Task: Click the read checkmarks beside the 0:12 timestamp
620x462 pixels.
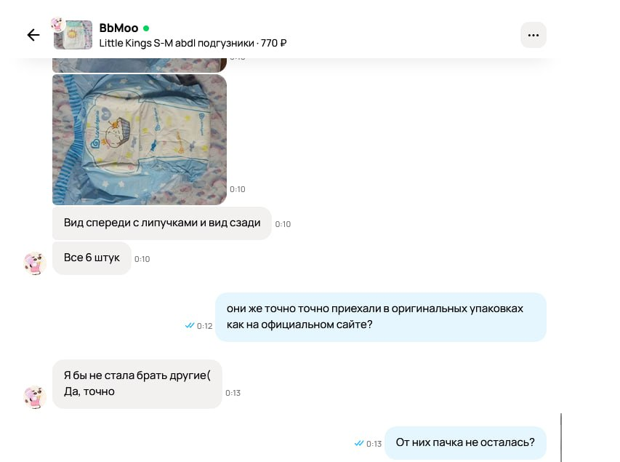Action: [190, 325]
